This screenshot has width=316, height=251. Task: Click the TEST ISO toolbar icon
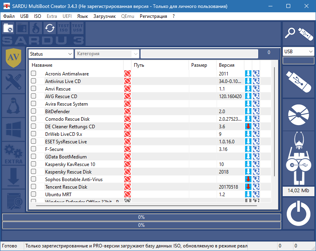(63, 28)
